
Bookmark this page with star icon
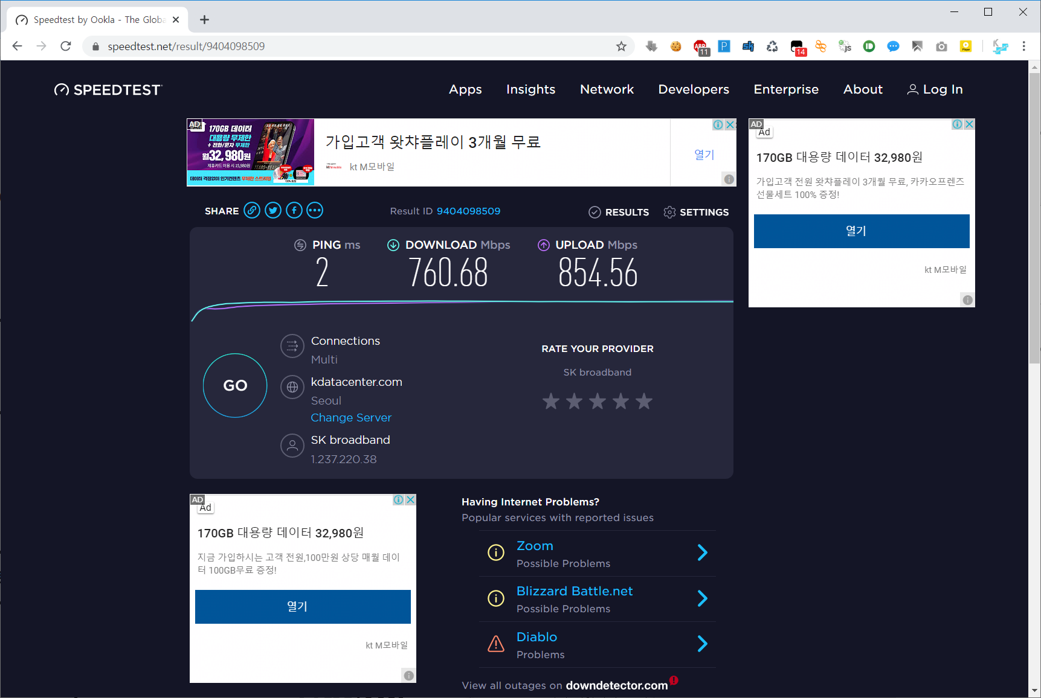621,46
